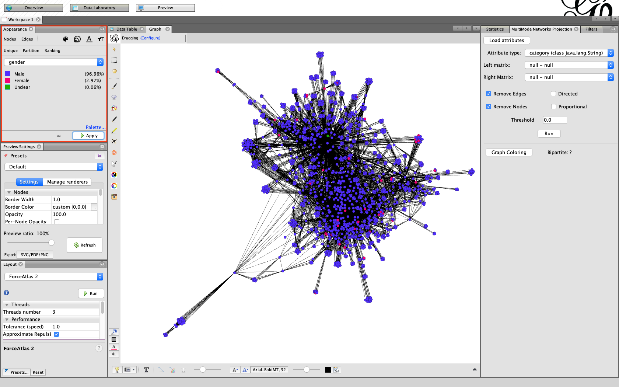Switch to the Data Table tab

[x=126, y=29]
